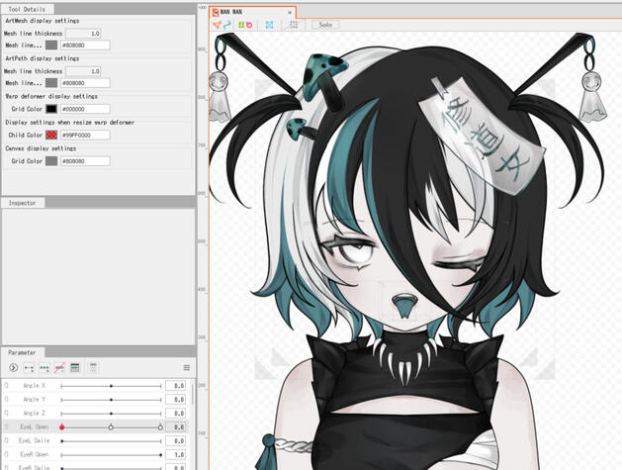Click ArtMesh mesh line hex color field
The image size is (622, 470).
coord(85,45)
